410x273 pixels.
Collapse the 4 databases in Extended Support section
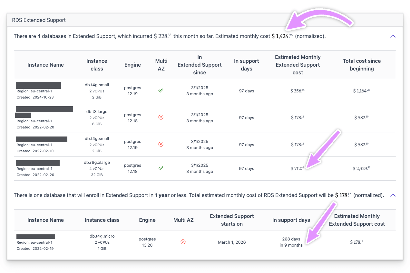click(393, 36)
